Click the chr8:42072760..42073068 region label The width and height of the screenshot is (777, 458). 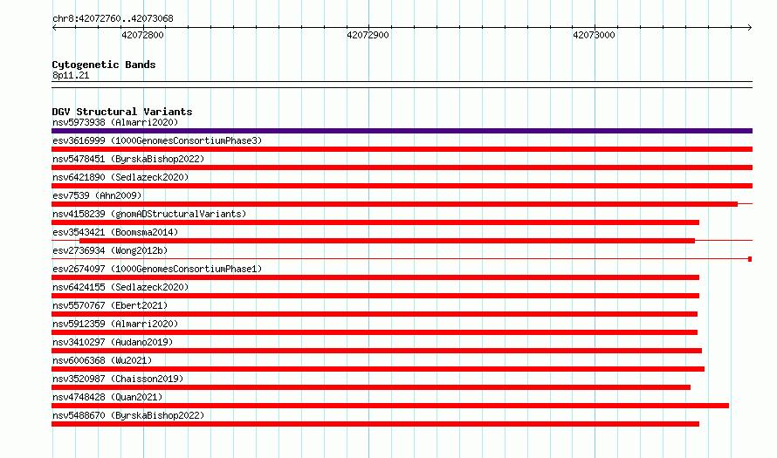click(x=113, y=18)
